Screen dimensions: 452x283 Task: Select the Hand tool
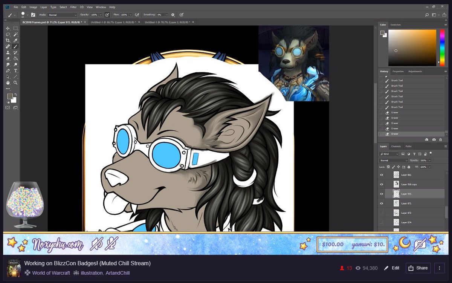(8, 83)
